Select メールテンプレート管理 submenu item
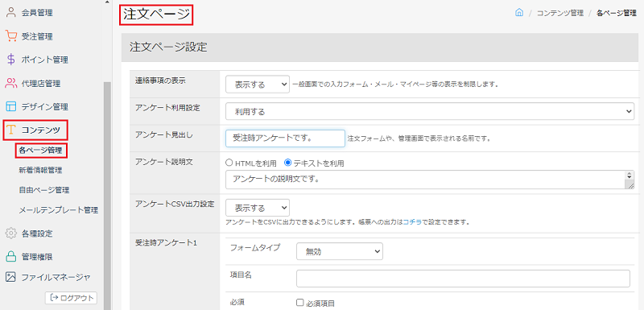Screen dimensions: 644x310 (58, 210)
